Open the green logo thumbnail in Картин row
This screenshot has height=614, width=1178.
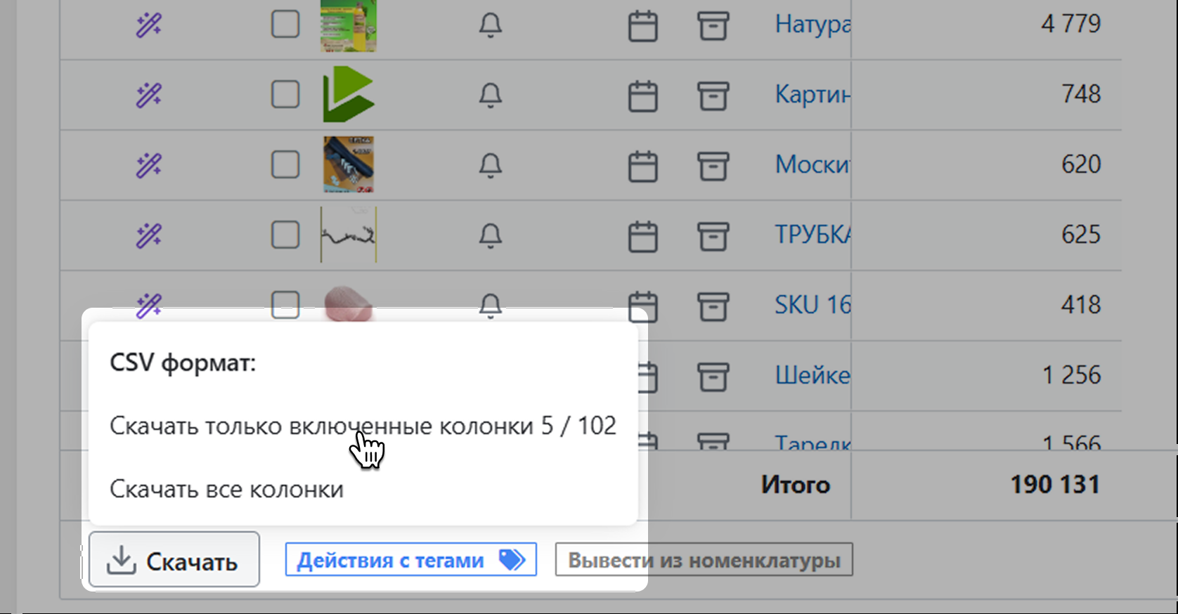tap(349, 94)
